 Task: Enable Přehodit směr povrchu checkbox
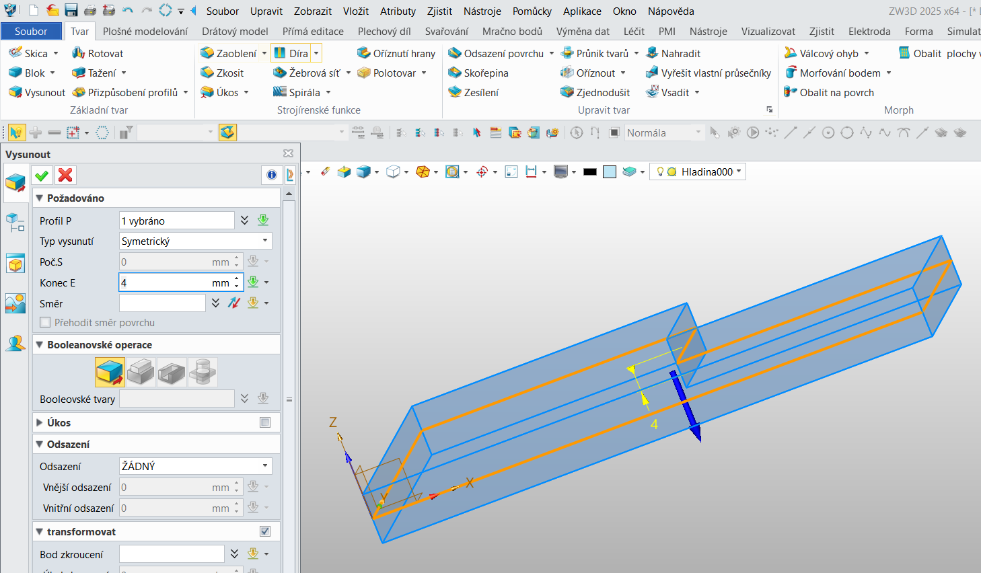click(46, 323)
